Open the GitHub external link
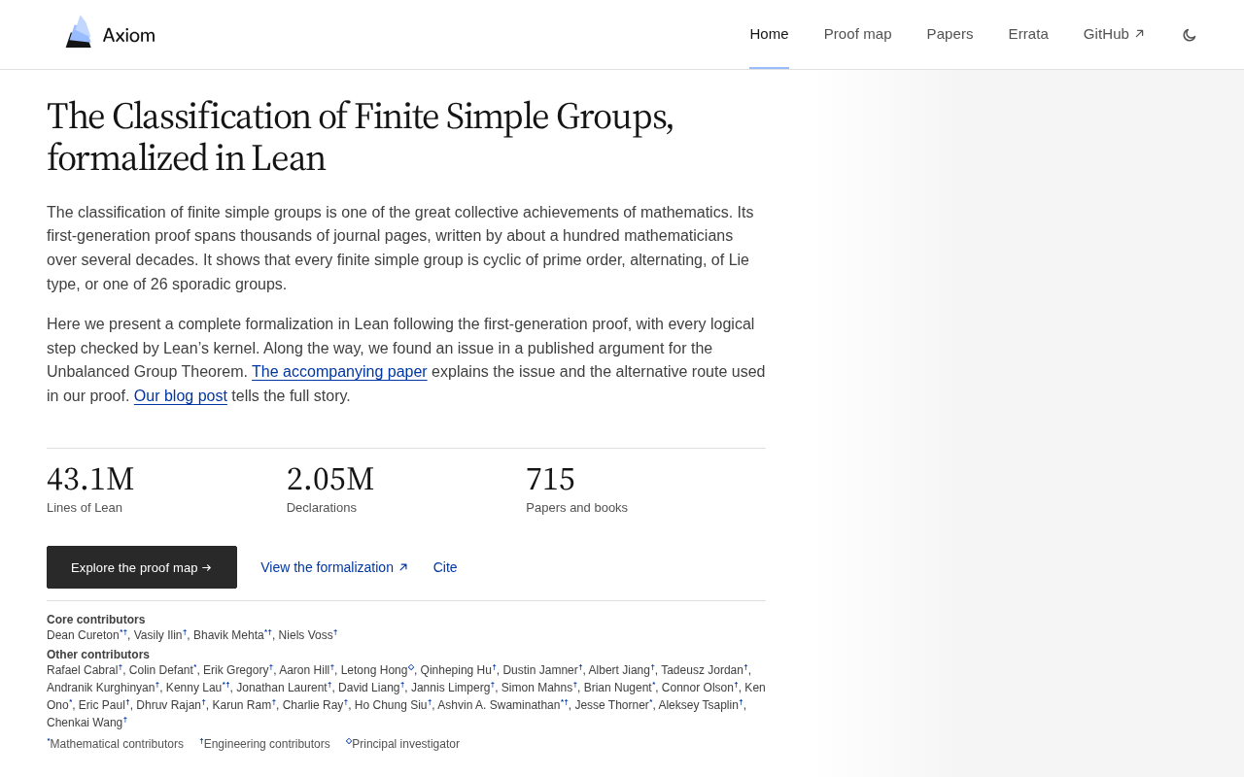This screenshot has width=1244, height=777. click(1114, 34)
